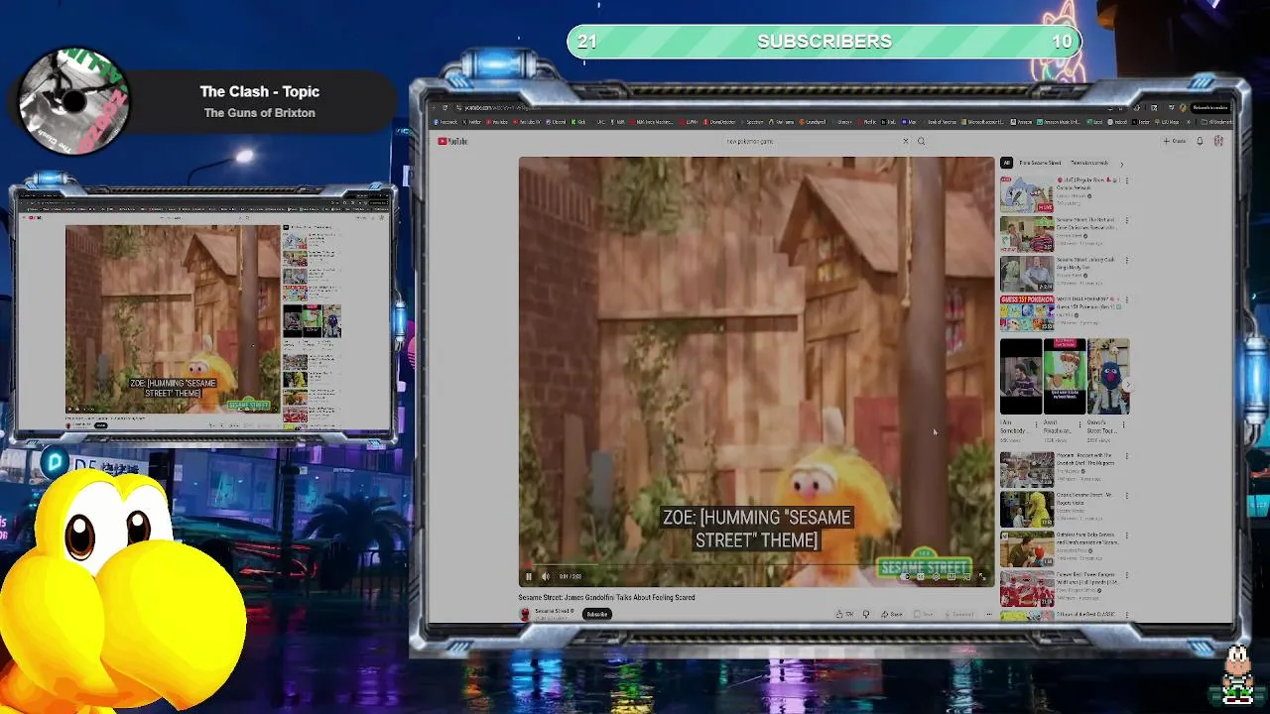This screenshot has height=714, width=1270.
Task: Open the Discord bookmark in the bookmarks bar
Action: 556,122
